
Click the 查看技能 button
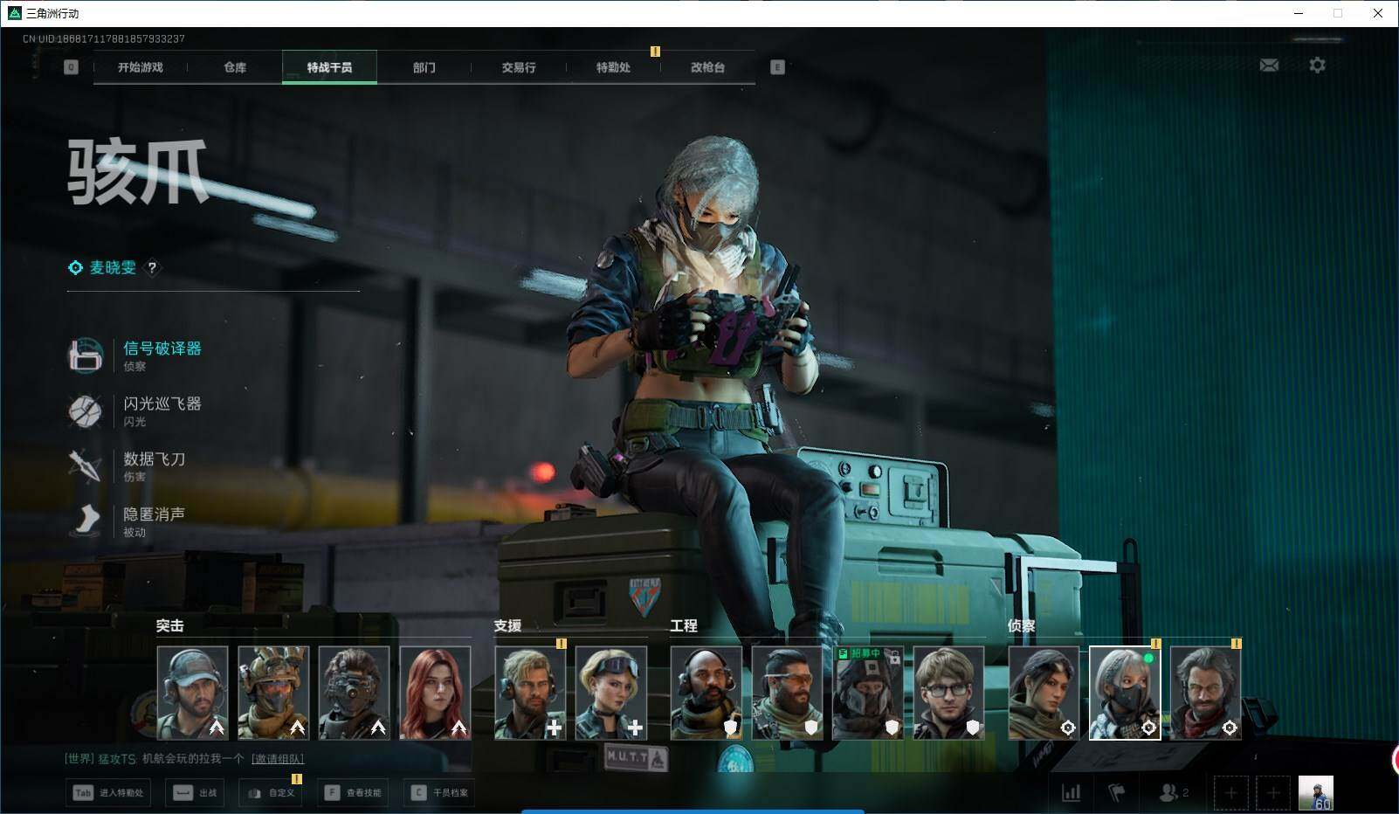click(x=353, y=793)
